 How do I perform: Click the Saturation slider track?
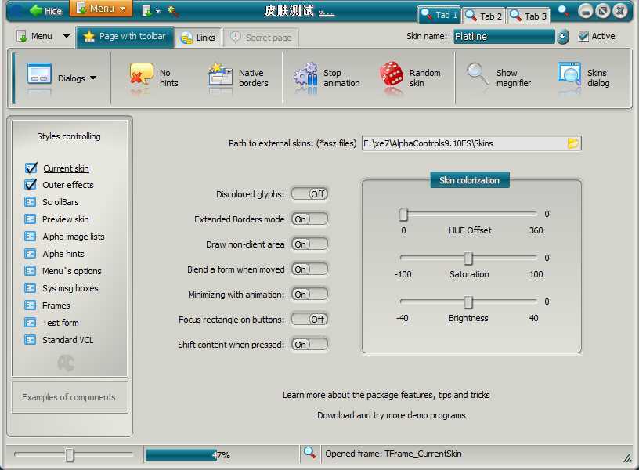501,258
